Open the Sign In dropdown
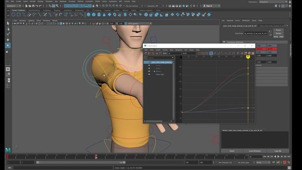 click(x=211, y=6)
